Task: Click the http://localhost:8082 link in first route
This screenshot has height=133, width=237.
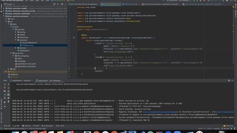Action: click(x=120, y=52)
